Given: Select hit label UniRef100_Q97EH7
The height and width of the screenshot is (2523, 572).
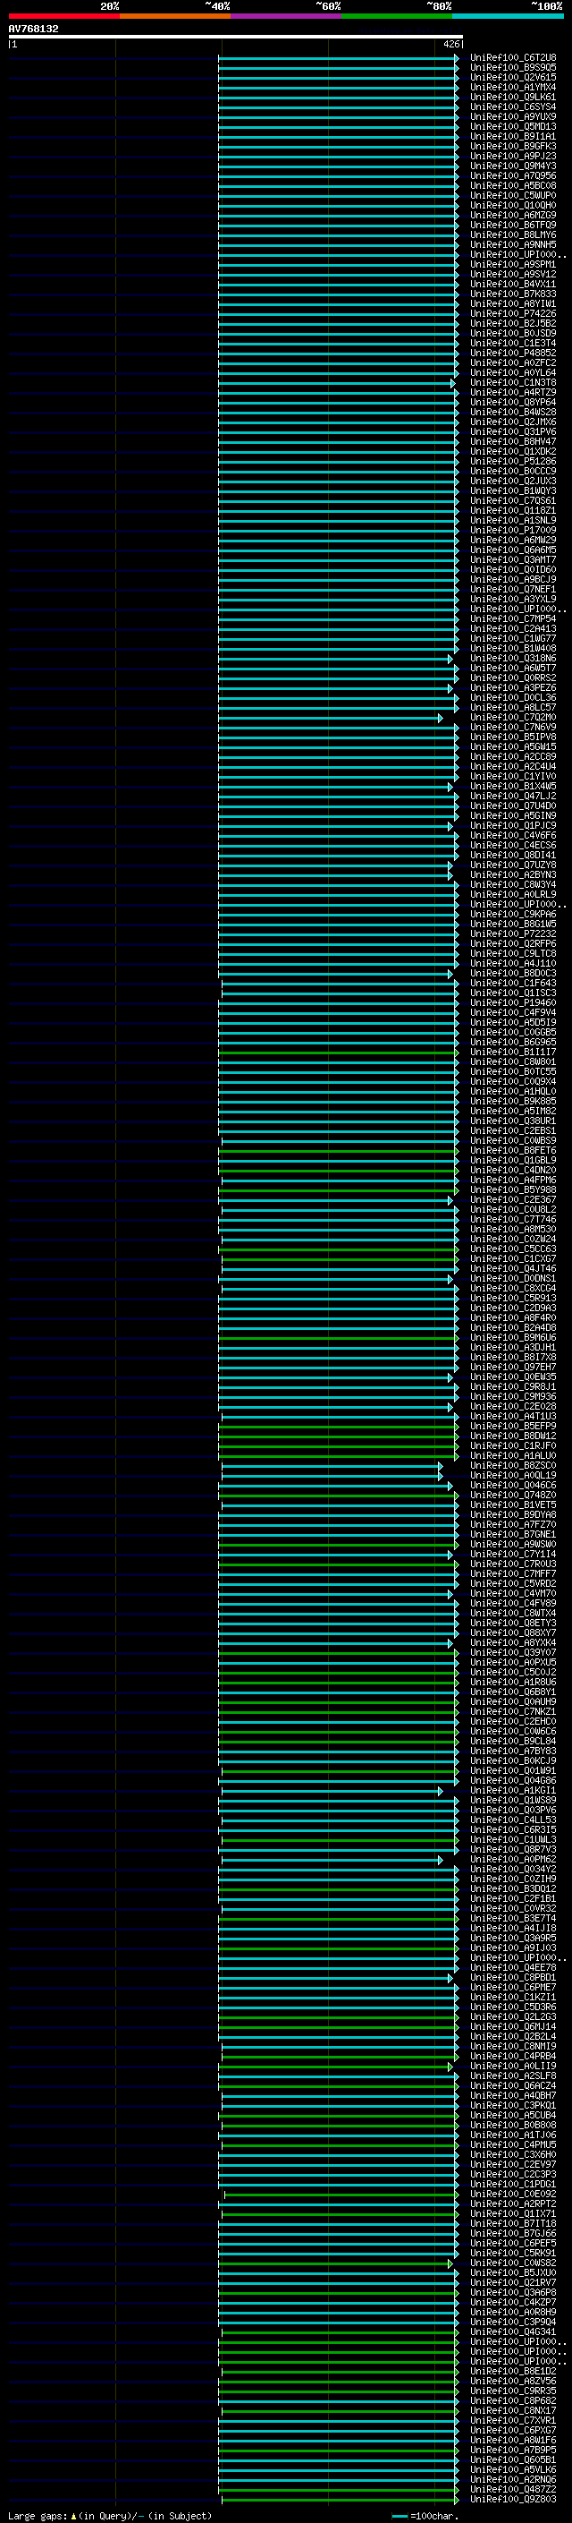Looking at the screenshot, I should pyautogui.click(x=512, y=1368).
